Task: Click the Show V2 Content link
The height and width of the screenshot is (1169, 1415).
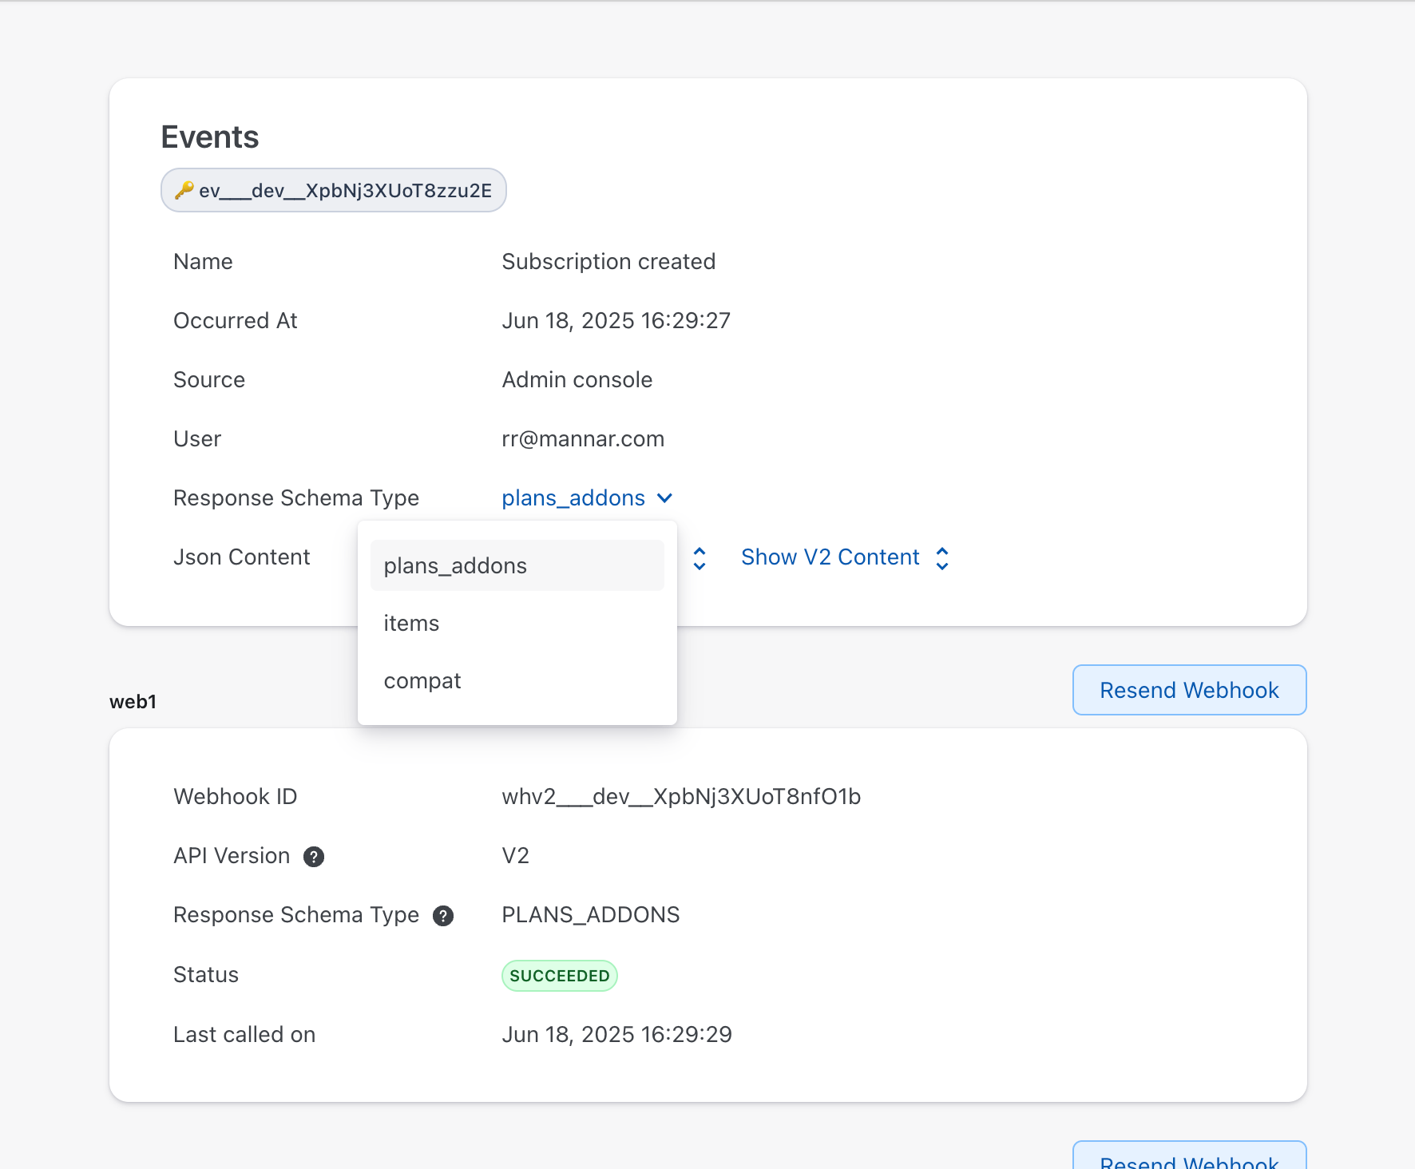Action: (830, 557)
